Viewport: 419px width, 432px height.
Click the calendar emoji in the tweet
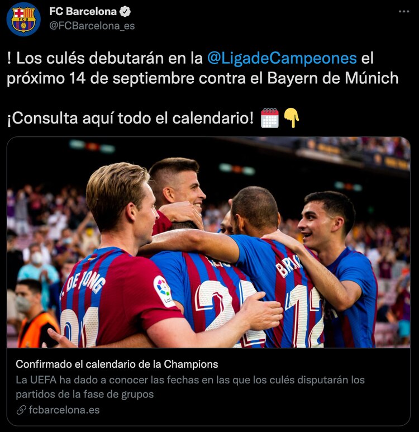[270, 118]
